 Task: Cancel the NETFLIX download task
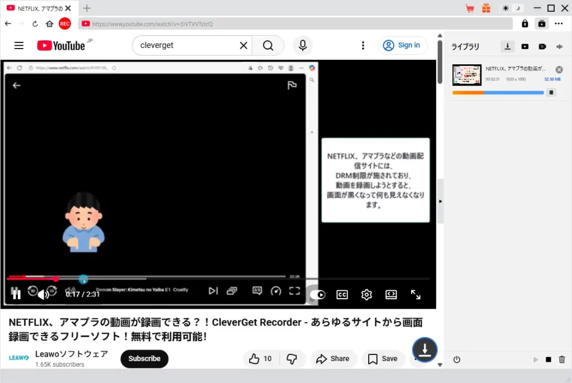tap(559, 70)
